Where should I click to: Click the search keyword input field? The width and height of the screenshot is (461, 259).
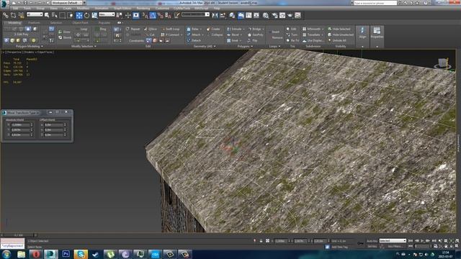375,3
